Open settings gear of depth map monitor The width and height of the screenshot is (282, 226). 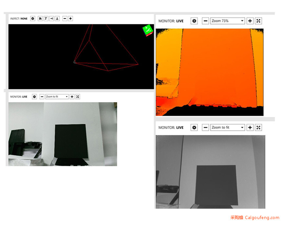[x=194, y=21]
